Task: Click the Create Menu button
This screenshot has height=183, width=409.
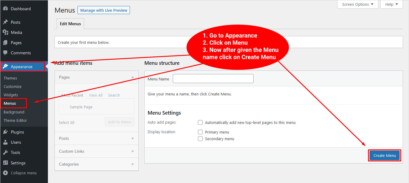Action: pyautogui.click(x=384, y=155)
